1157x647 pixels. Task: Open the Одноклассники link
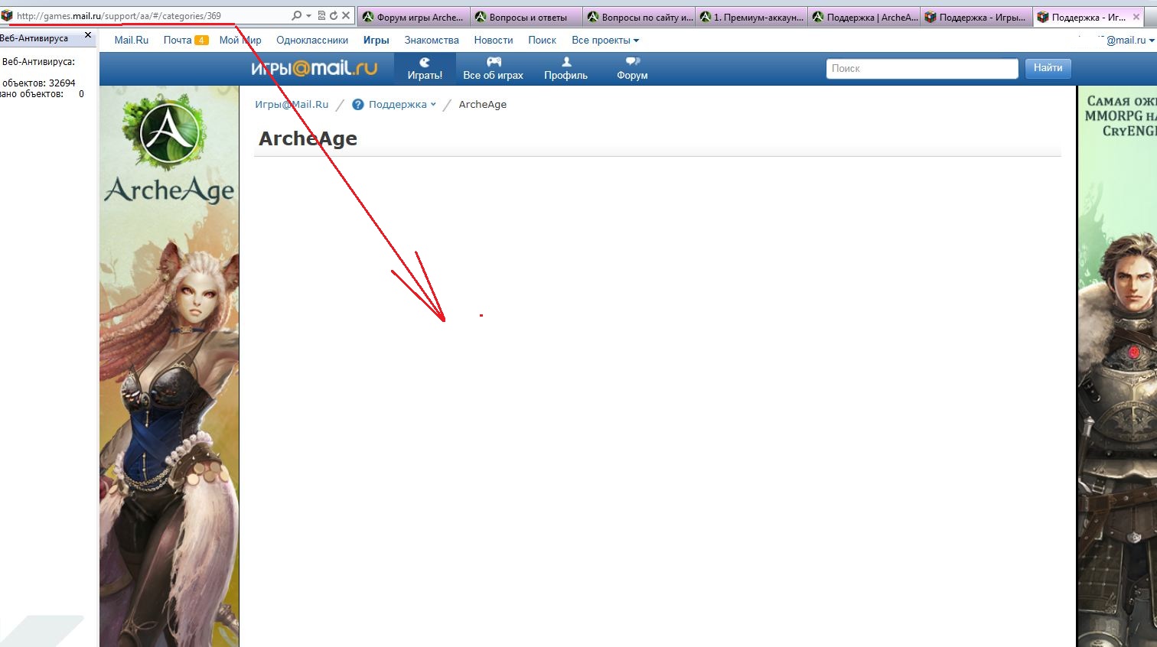click(312, 40)
